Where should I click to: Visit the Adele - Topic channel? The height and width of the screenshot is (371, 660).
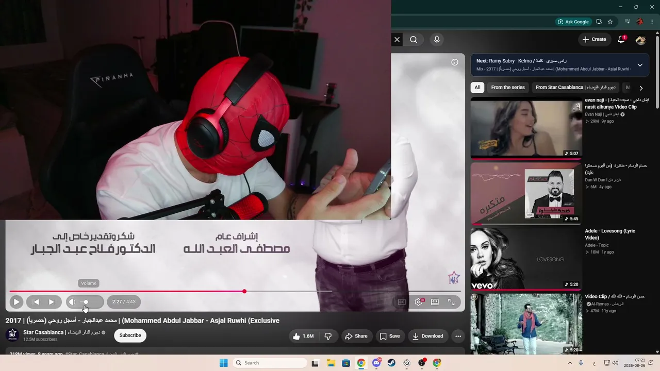597,245
